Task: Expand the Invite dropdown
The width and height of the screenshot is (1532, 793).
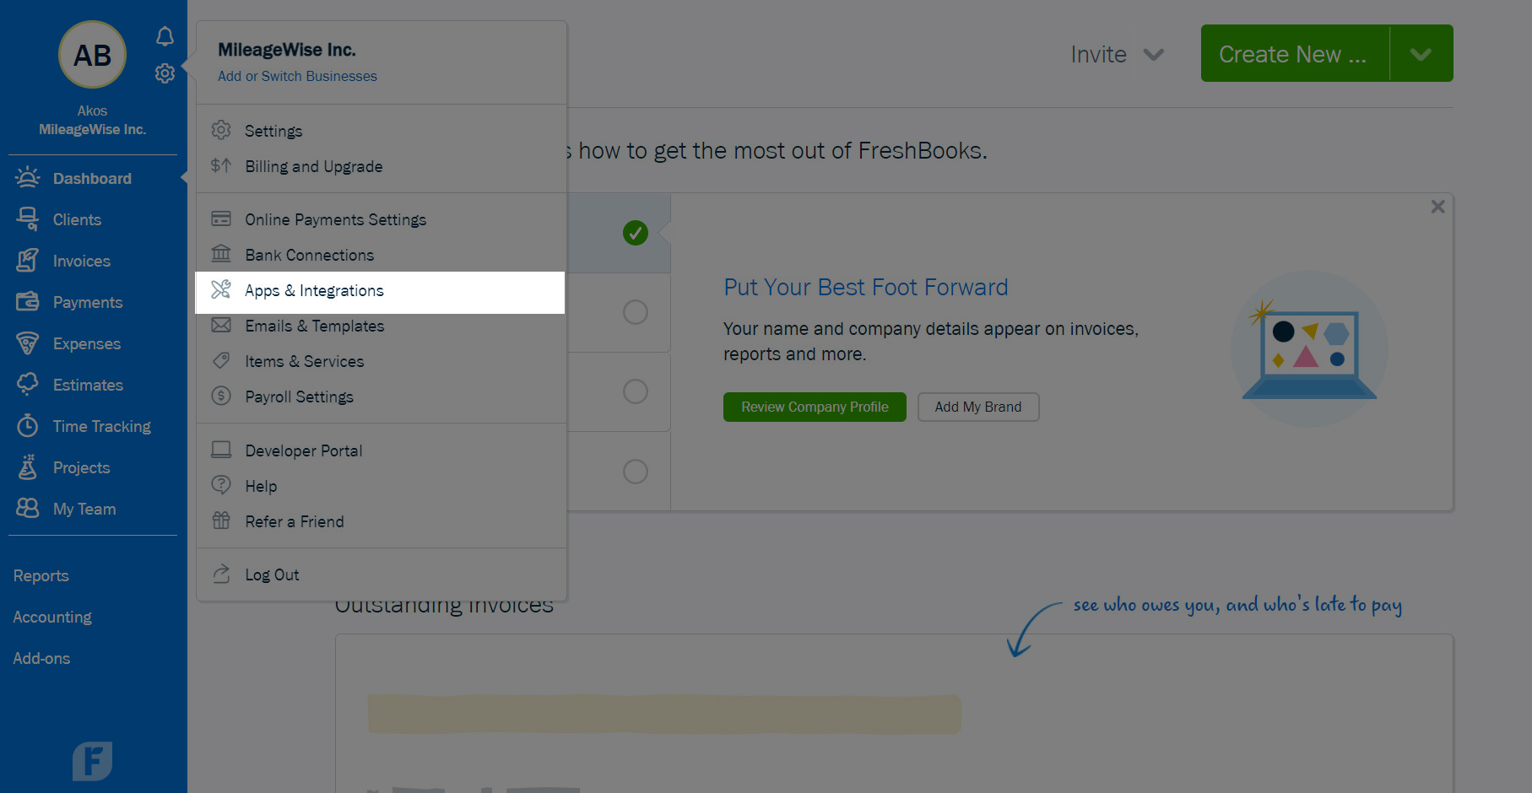Action: [x=1117, y=54]
